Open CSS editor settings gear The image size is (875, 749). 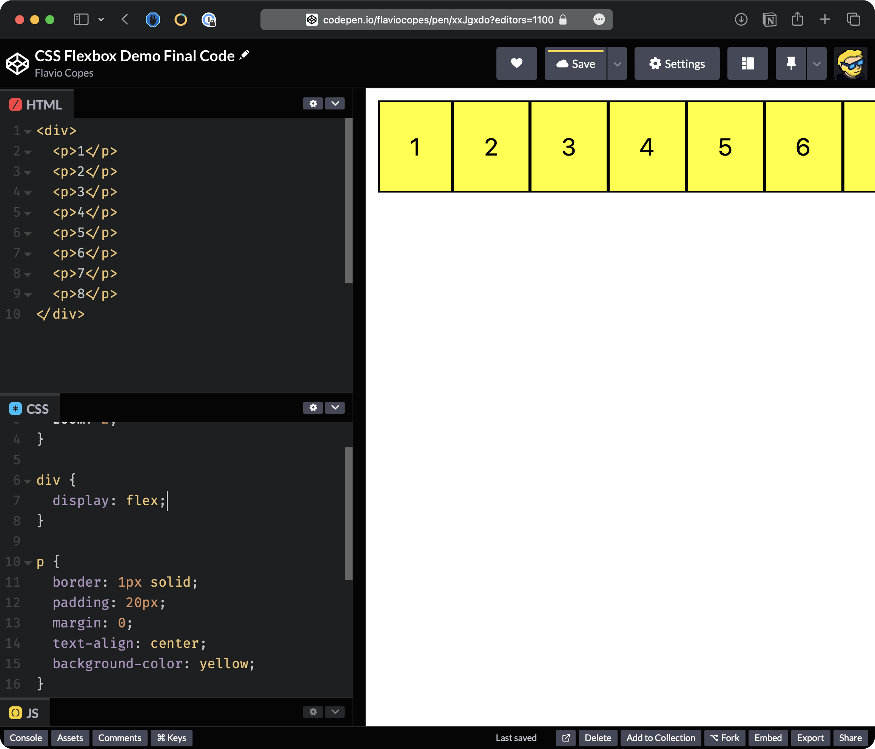click(313, 407)
